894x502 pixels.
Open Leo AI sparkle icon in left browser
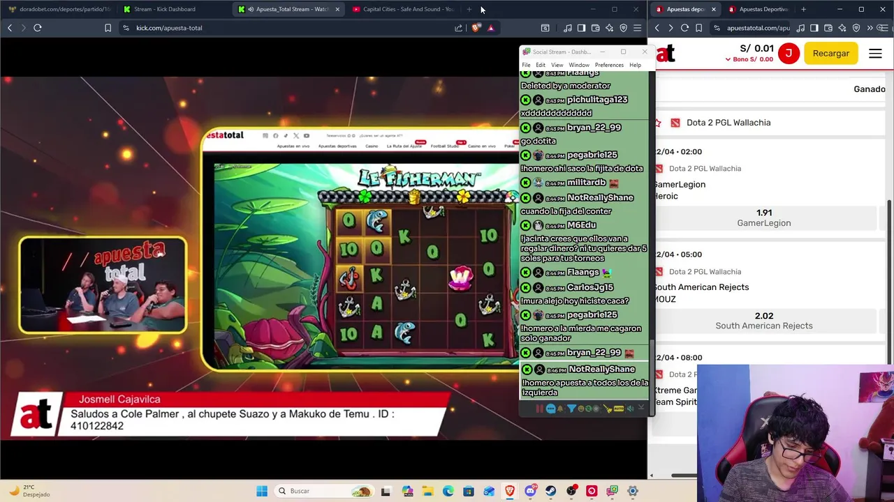(x=610, y=28)
